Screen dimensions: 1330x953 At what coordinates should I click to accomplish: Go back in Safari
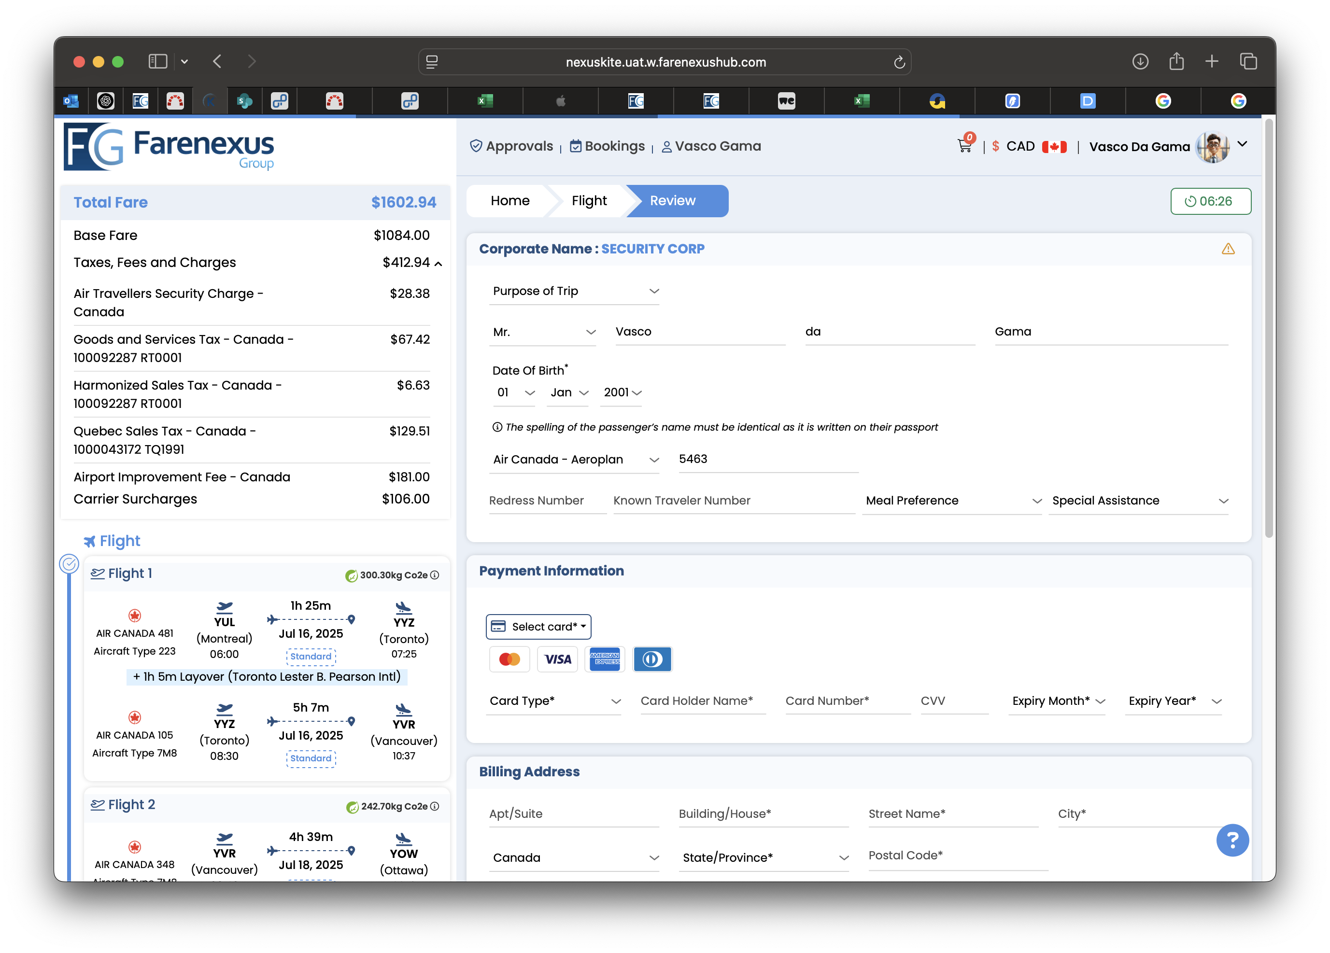217,61
